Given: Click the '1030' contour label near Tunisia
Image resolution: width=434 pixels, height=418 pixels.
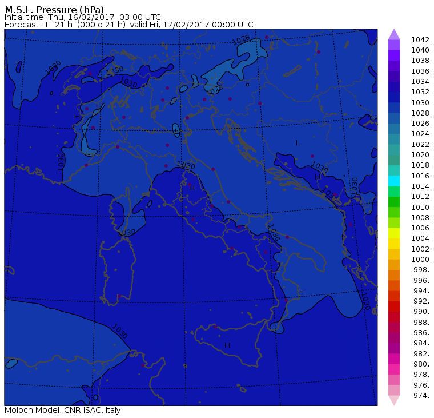Looking at the screenshot, I should tap(120, 331).
